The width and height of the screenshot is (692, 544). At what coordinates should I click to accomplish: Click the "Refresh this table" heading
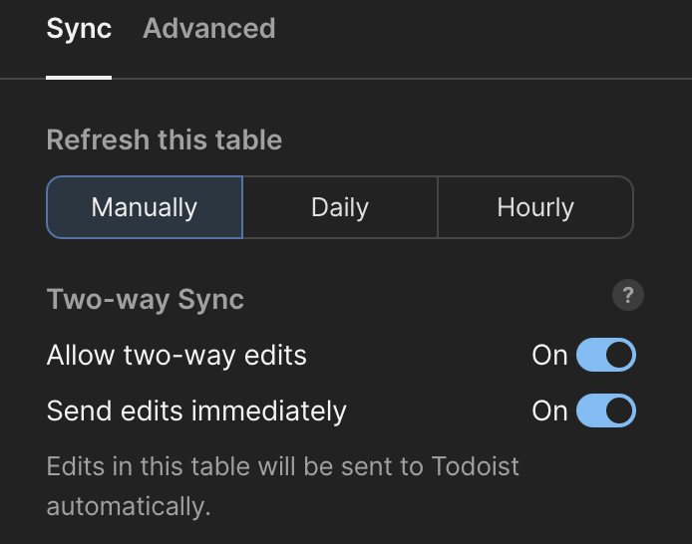165,139
